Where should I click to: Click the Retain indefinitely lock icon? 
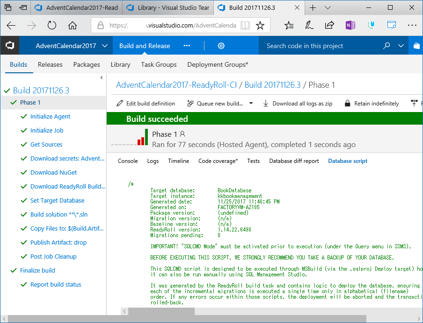click(348, 103)
